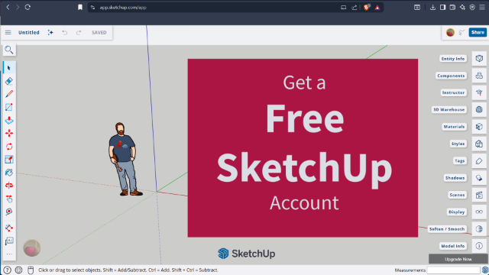Click the Untitled file name

[29, 32]
